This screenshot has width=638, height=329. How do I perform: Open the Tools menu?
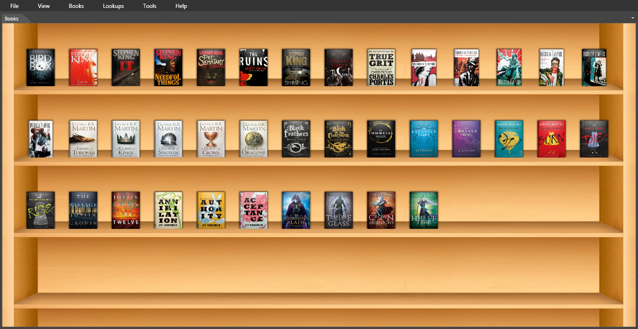[x=149, y=6]
